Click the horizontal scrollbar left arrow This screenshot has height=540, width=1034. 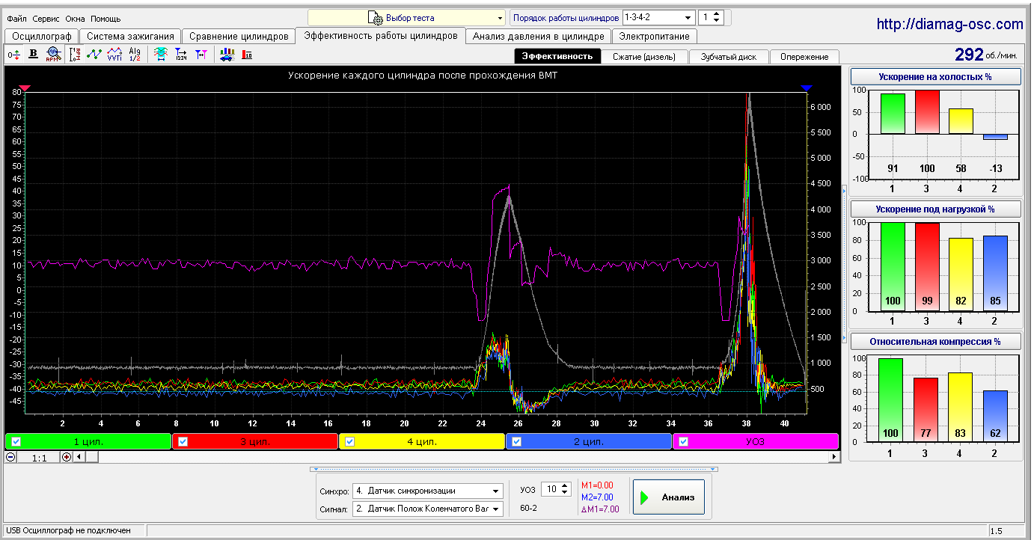[x=78, y=457]
